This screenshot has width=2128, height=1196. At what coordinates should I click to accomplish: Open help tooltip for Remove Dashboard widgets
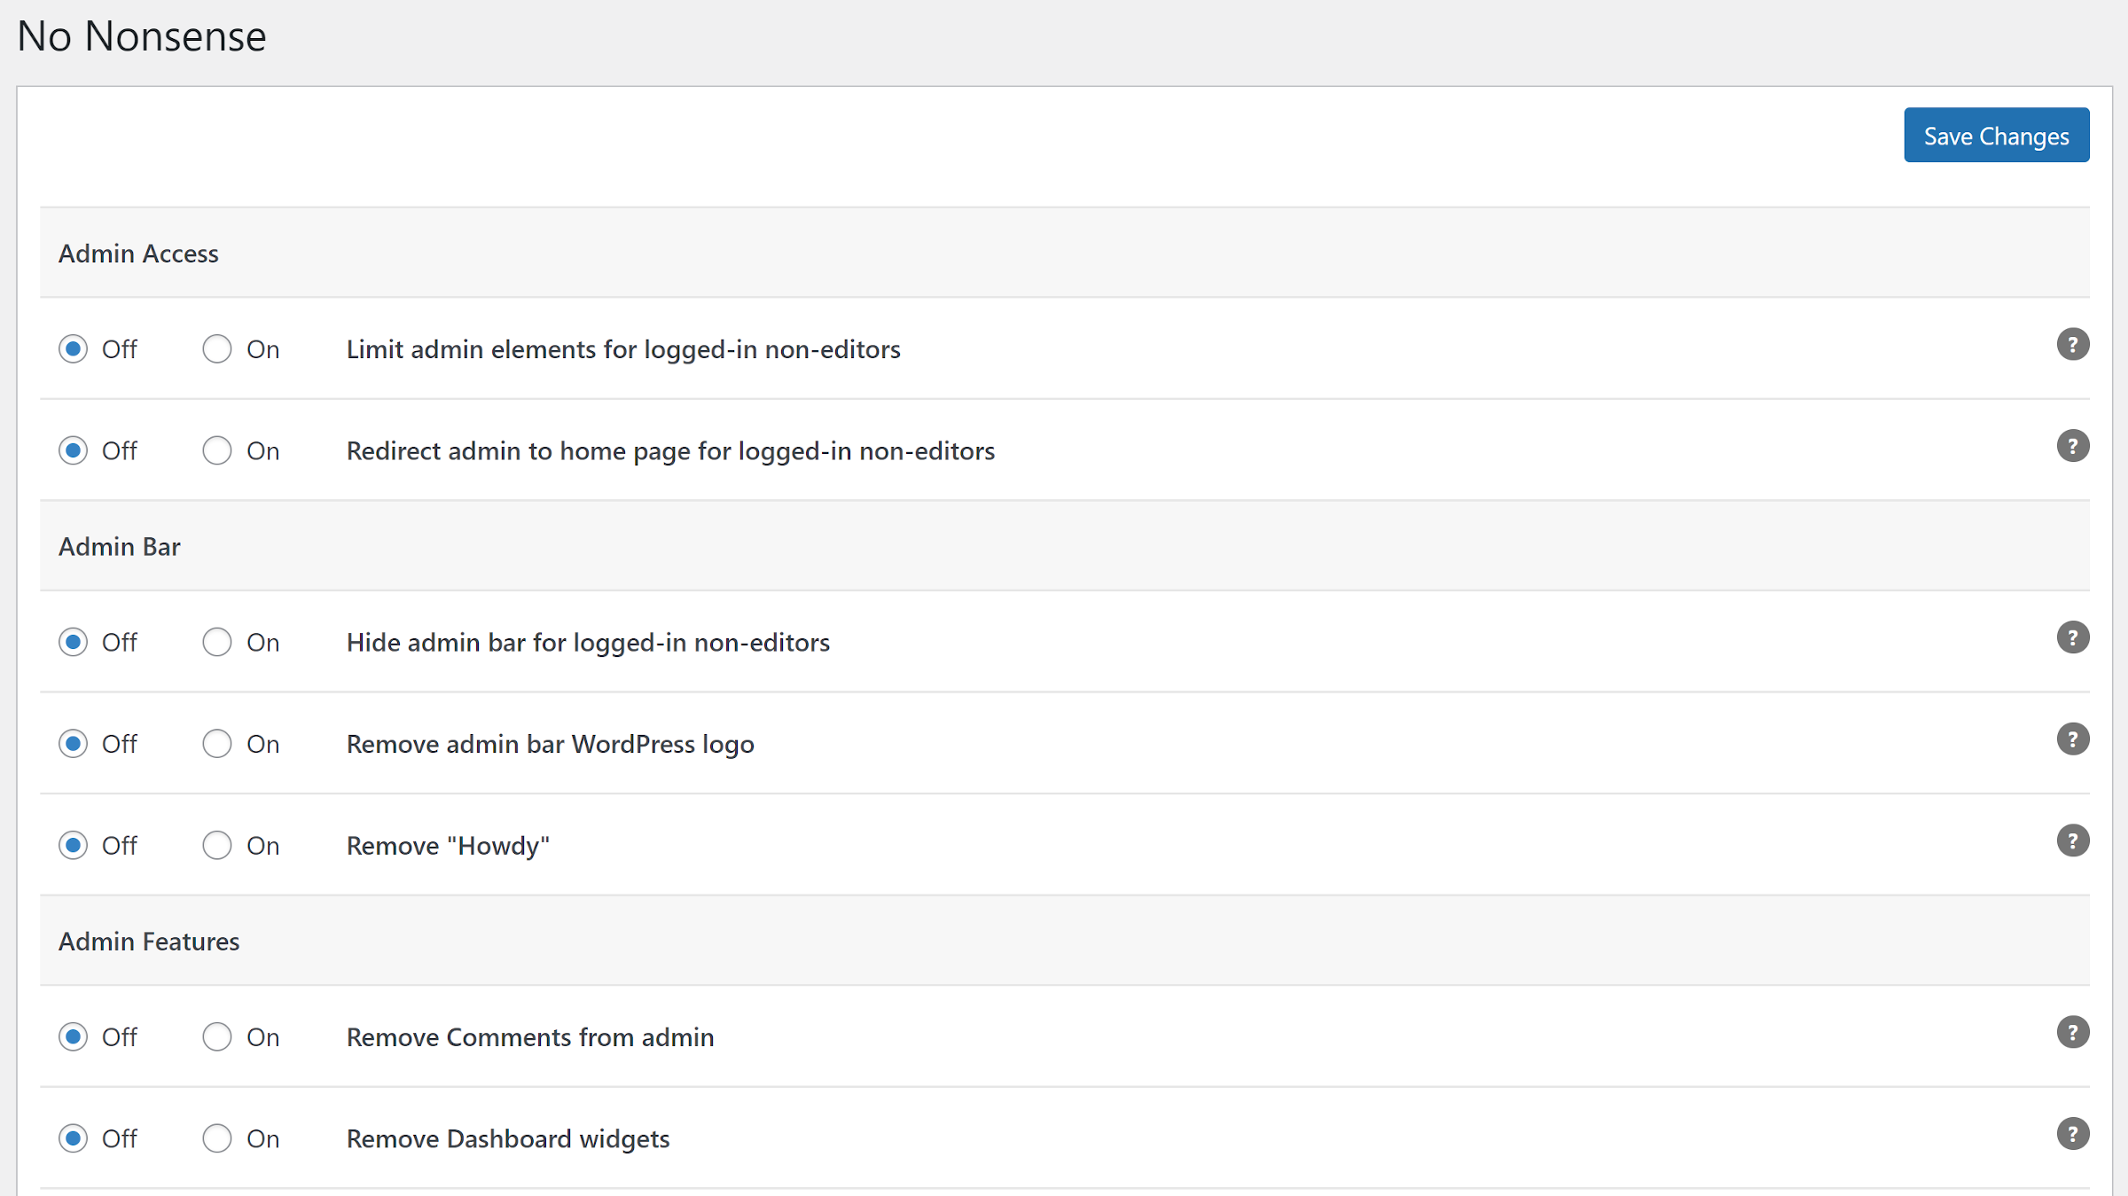(2072, 1133)
